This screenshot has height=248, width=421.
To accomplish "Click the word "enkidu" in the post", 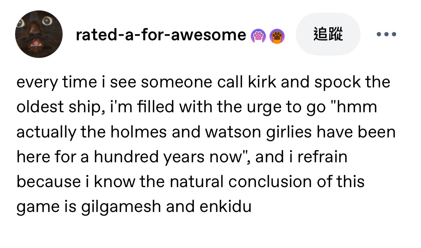I will [226, 206].
